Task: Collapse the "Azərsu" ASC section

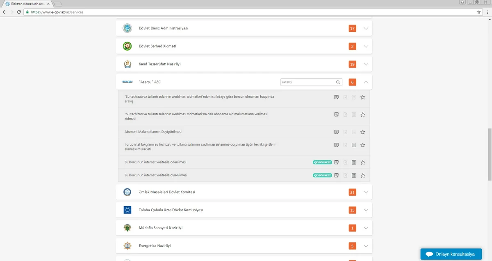Action: [x=366, y=82]
